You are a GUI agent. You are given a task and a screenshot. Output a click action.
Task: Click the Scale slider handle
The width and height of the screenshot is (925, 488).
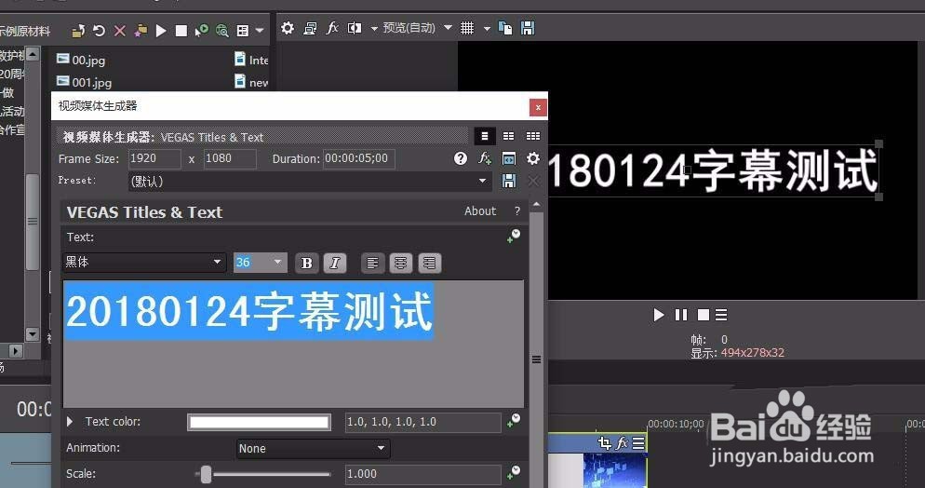point(206,474)
